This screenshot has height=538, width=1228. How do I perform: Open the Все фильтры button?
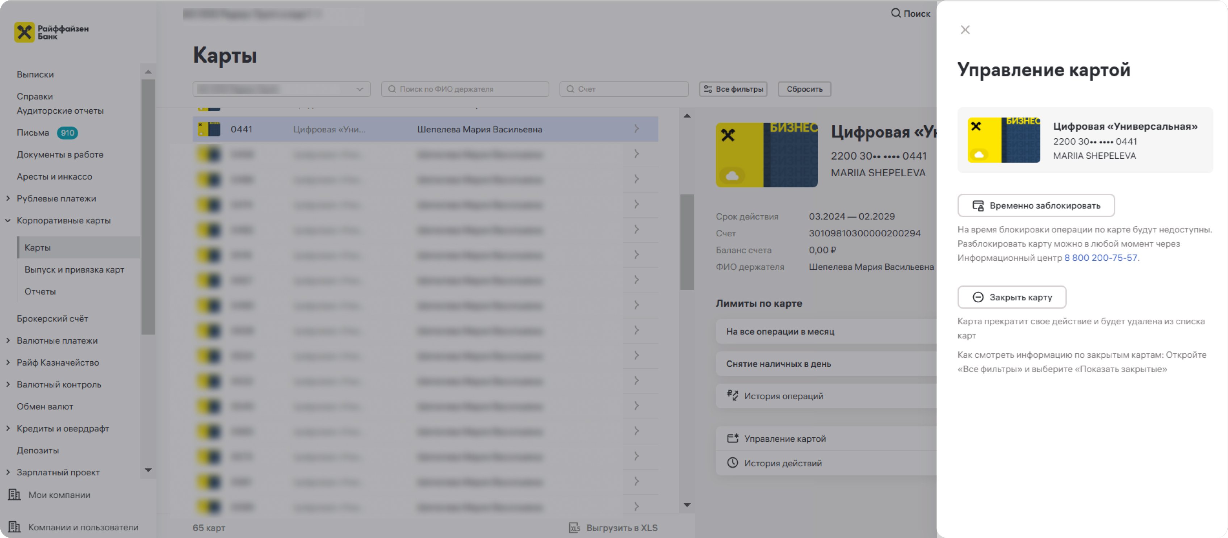coord(733,89)
